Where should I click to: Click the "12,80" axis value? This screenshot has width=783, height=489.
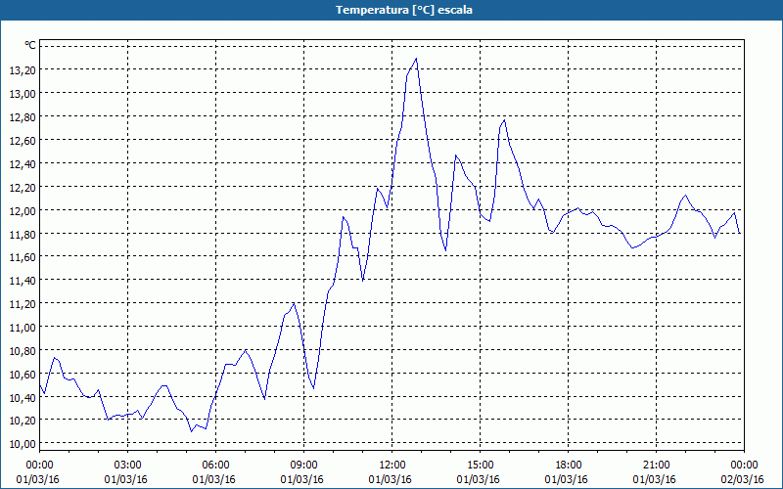tap(23, 116)
